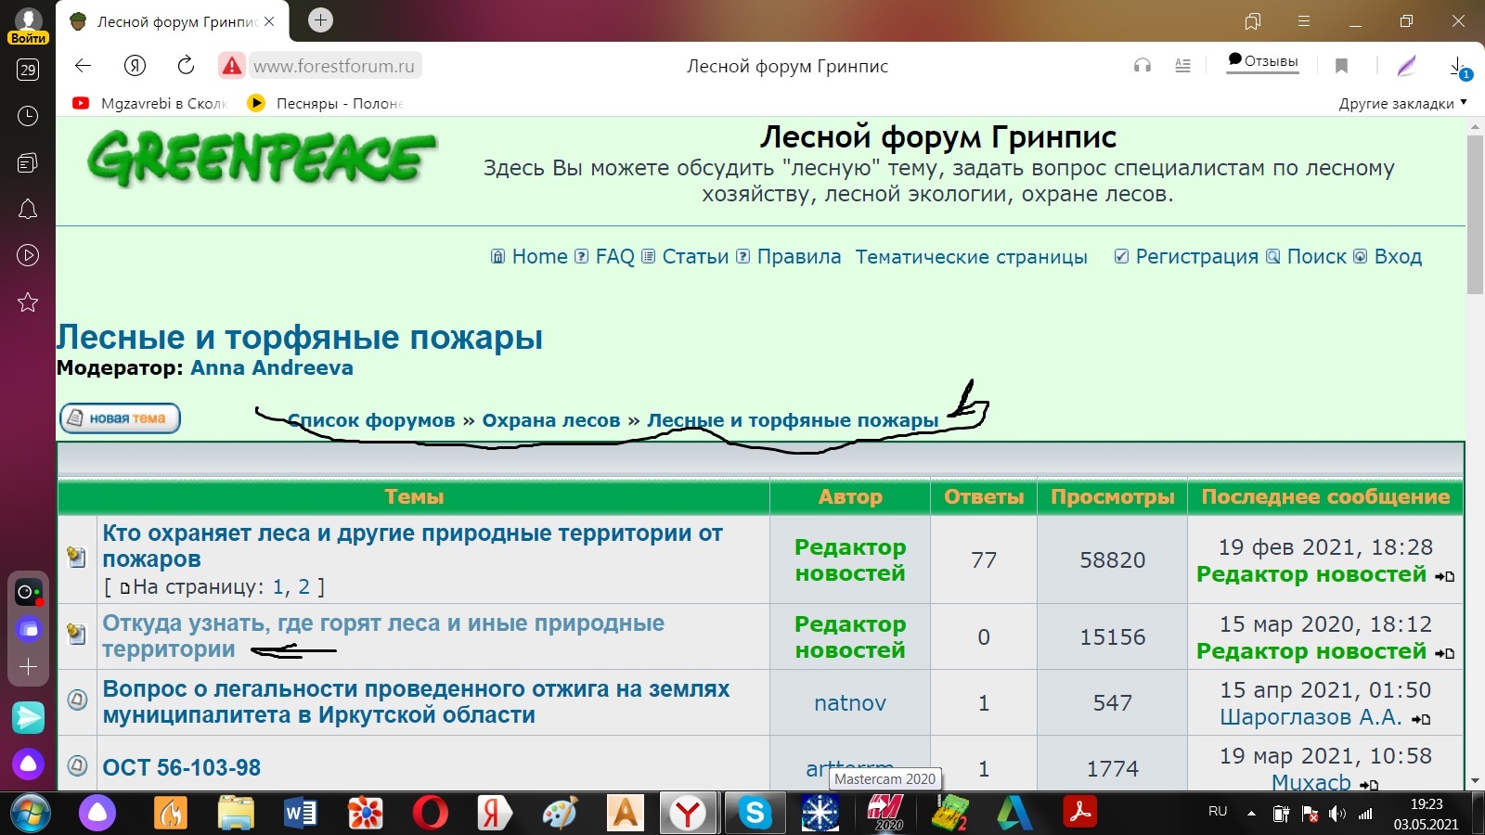The image size is (1485, 835).
Task: Open the browser hamburger menu
Action: tap(1304, 21)
